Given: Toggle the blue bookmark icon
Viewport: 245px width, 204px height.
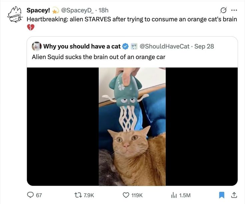Looking at the screenshot, I should tap(223, 195).
